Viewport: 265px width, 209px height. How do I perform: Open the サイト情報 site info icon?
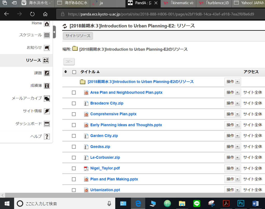coord(47,111)
